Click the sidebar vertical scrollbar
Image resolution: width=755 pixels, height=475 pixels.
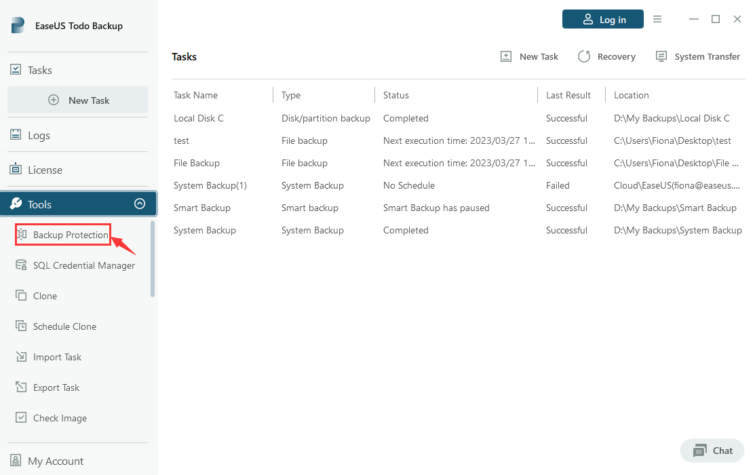153,258
